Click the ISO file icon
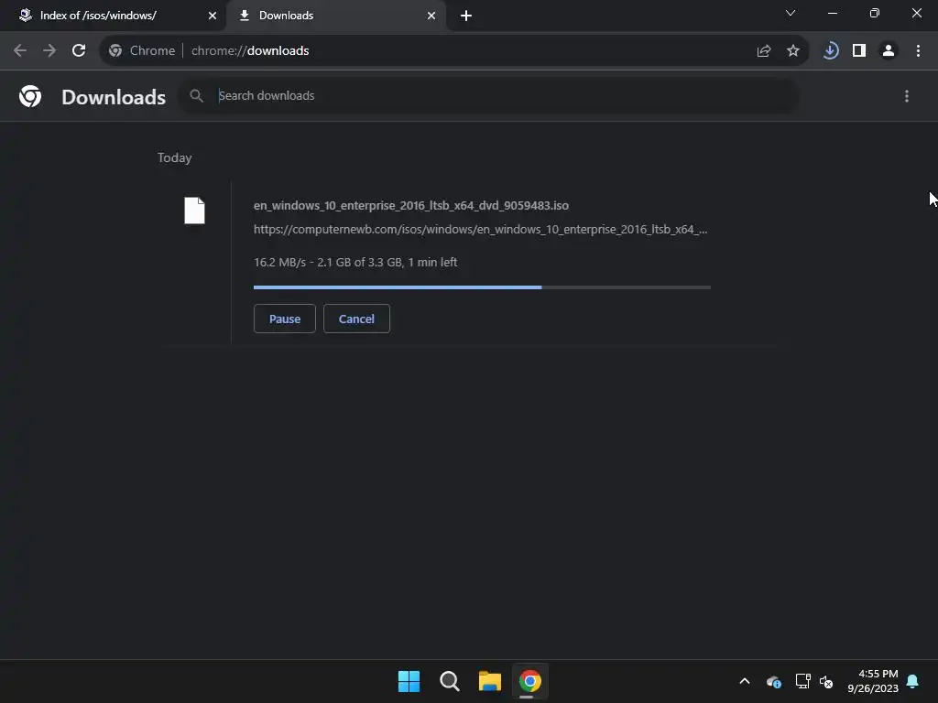 [x=194, y=211]
